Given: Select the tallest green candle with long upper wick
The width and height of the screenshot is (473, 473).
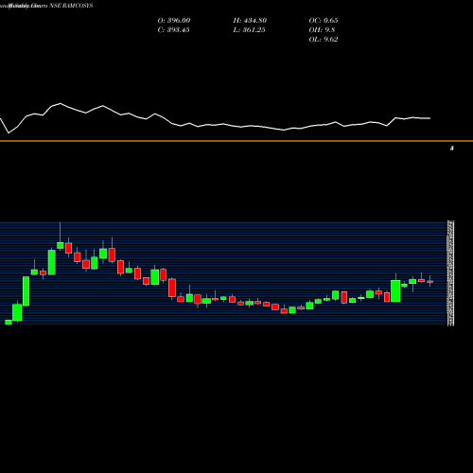Looking at the screenshot, I should coord(61,245).
